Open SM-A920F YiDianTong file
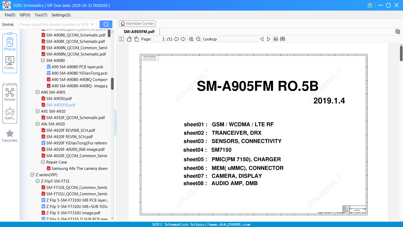The height and width of the screenshot is (227, 403). tap(76, 143)
